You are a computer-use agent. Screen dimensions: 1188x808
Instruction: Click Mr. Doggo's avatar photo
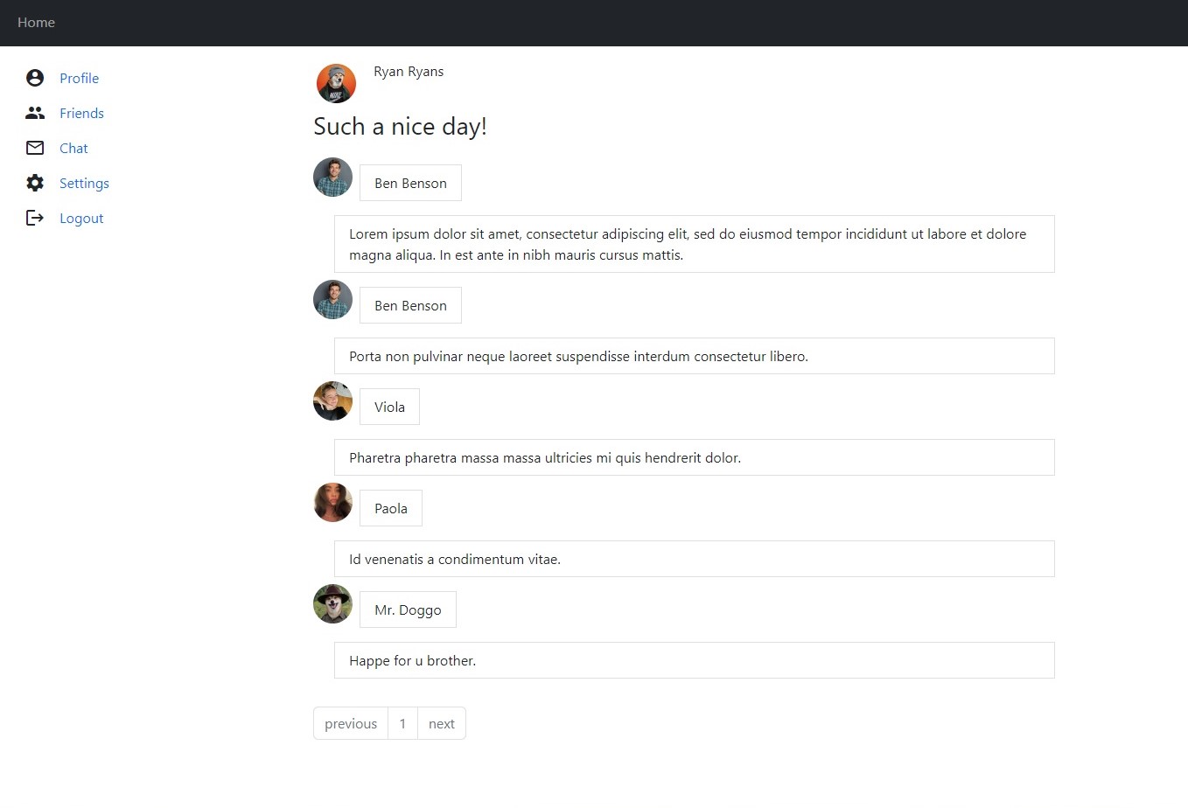(332, 603)
